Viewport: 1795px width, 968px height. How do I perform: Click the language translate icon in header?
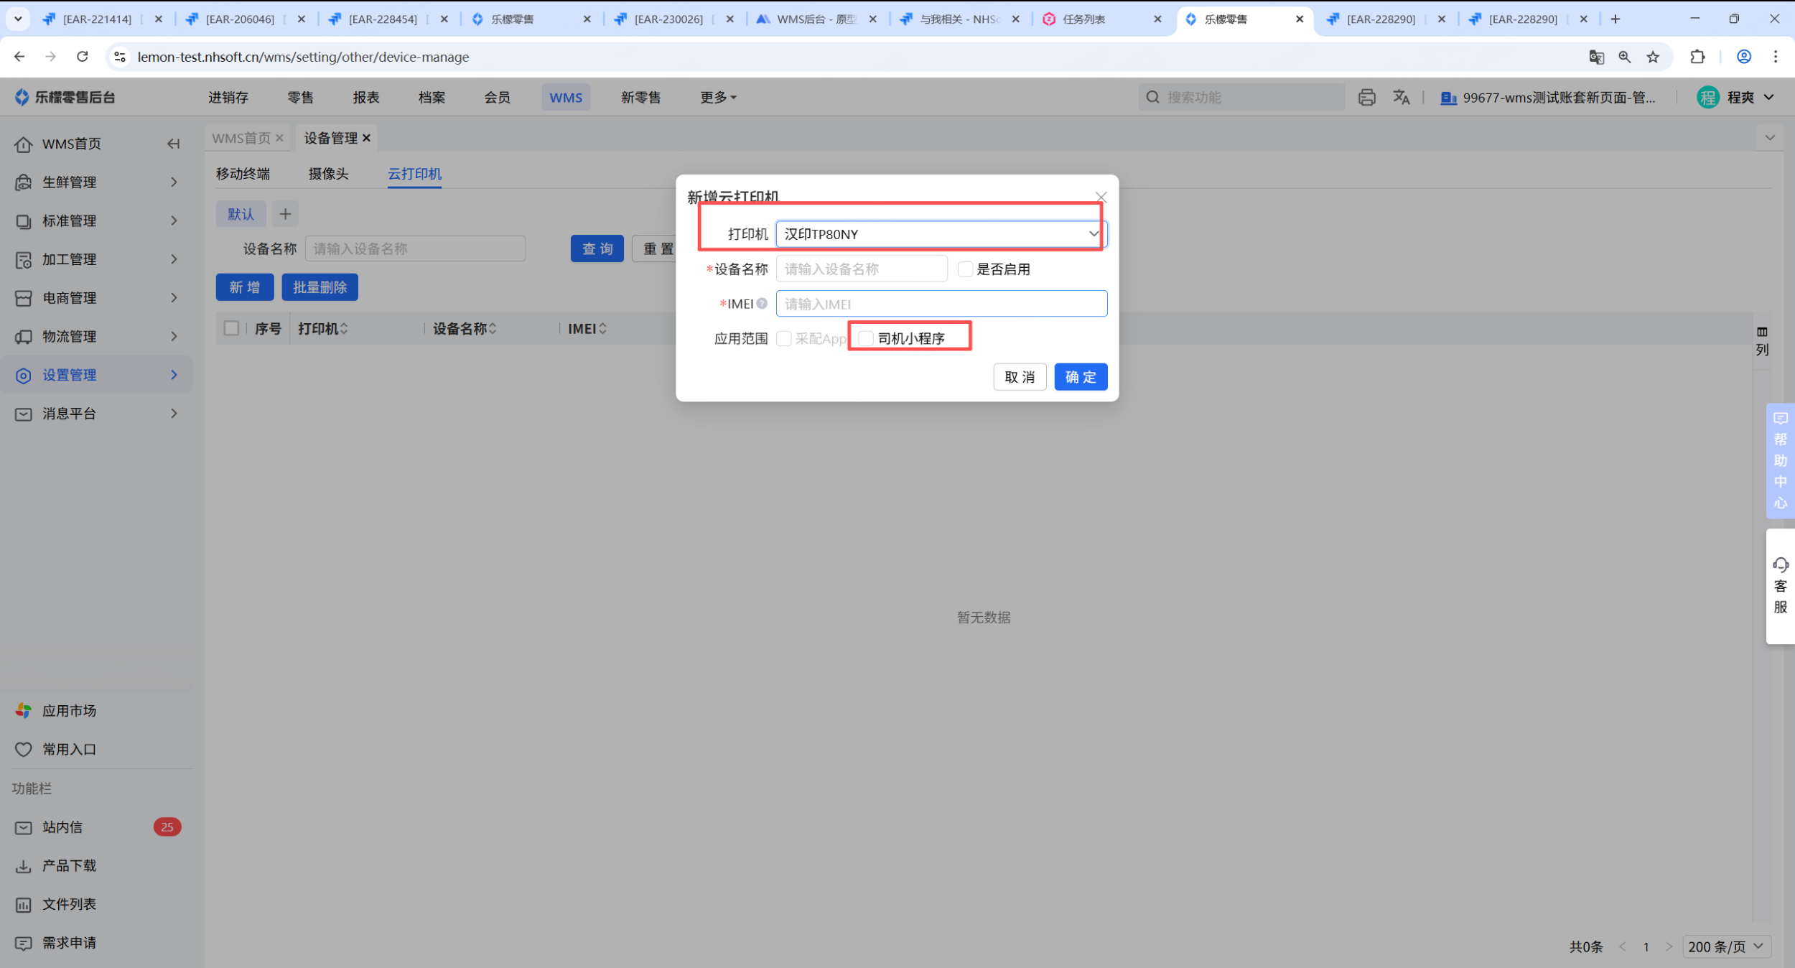(x=1401, y=97)
